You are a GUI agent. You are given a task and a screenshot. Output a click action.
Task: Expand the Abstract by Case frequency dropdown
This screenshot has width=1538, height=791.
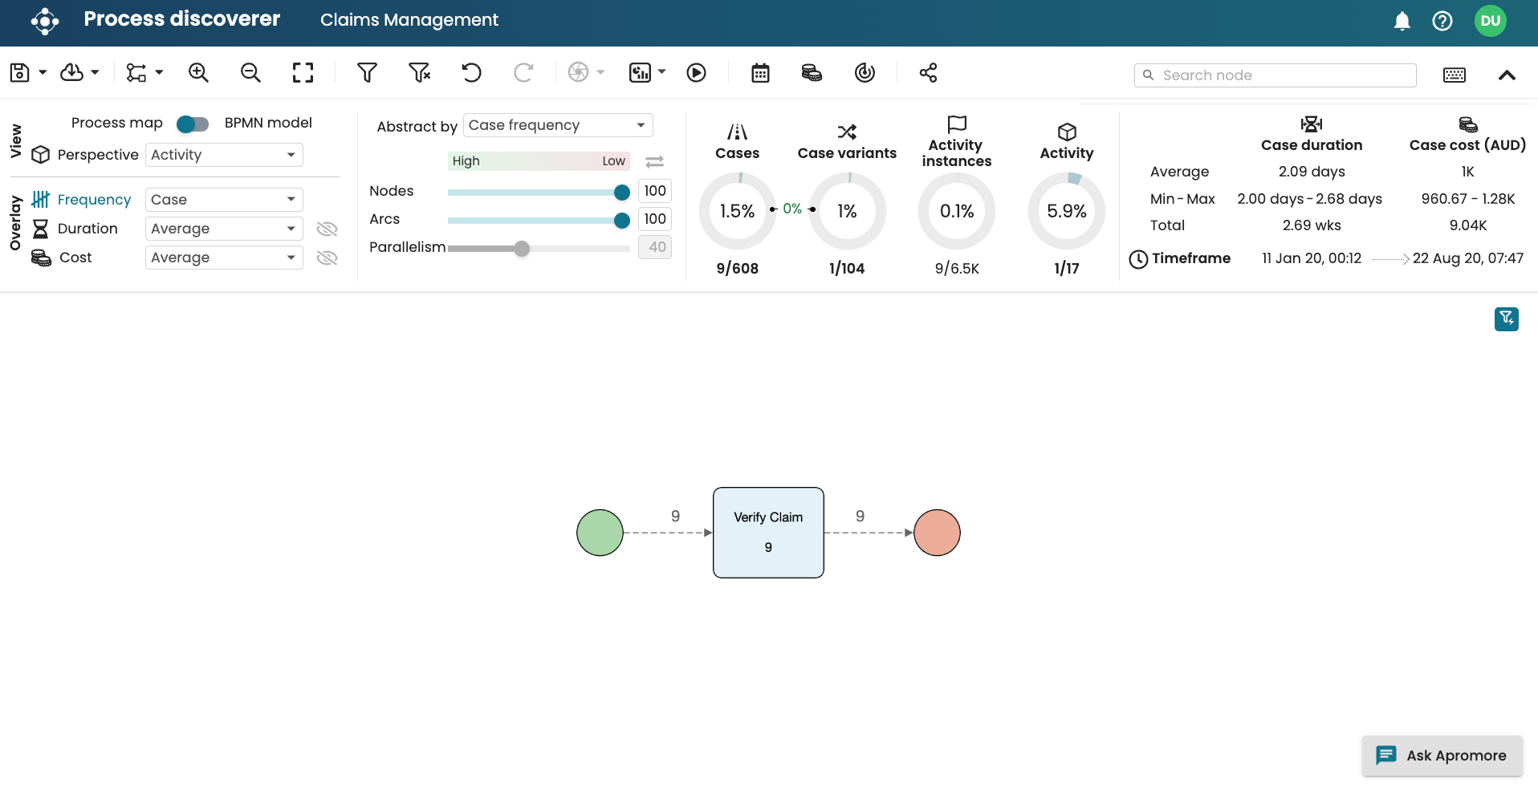tap(558, 125)
